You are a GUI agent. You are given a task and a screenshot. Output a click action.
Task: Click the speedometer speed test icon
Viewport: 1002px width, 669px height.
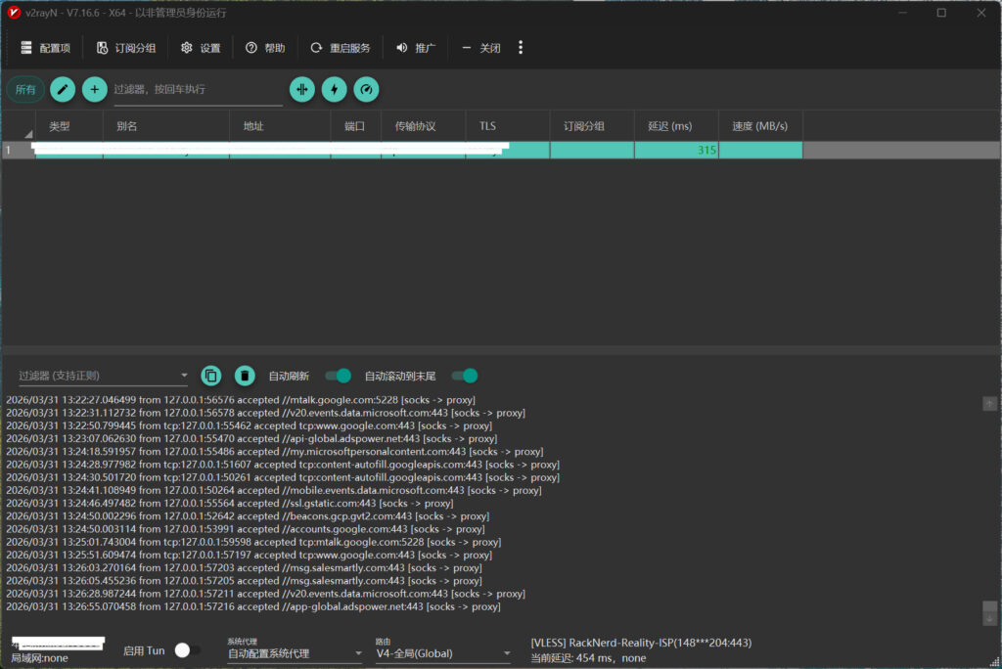tap(366, 89)
